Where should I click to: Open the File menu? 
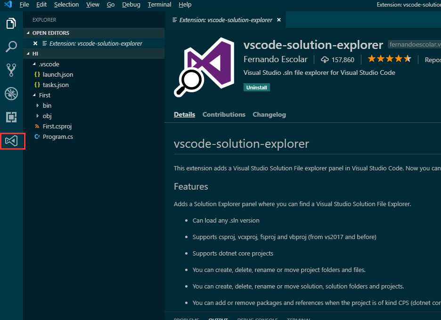24,5
